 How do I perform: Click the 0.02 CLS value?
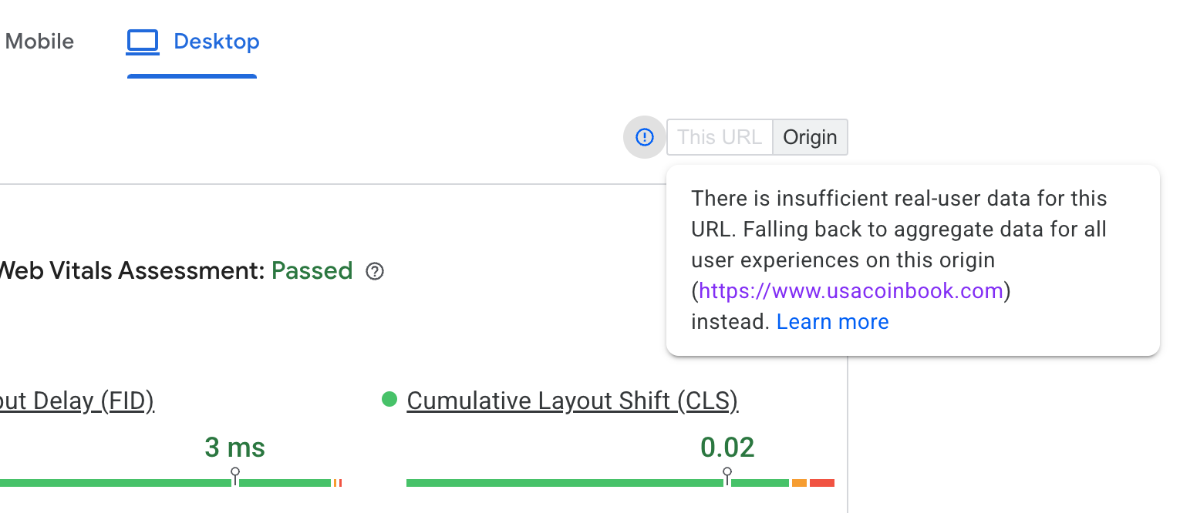(x=727, y=448)
